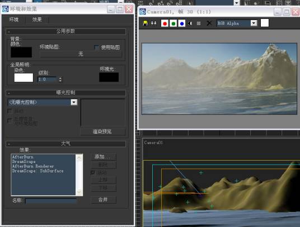The width and height of the screenshot is (300, 227).
Task: Enable the 使用贴图 checkbox
Action: point(96,47)
